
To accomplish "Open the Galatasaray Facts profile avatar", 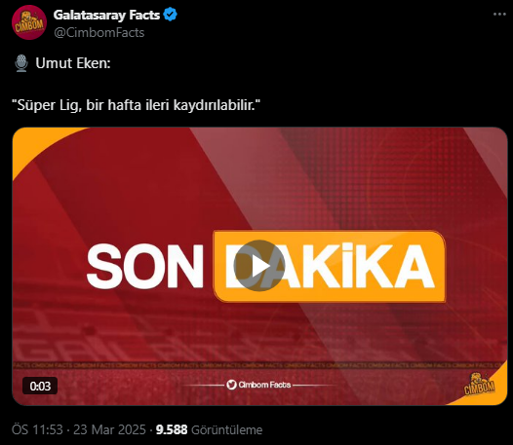I will (x=29, y=22).
